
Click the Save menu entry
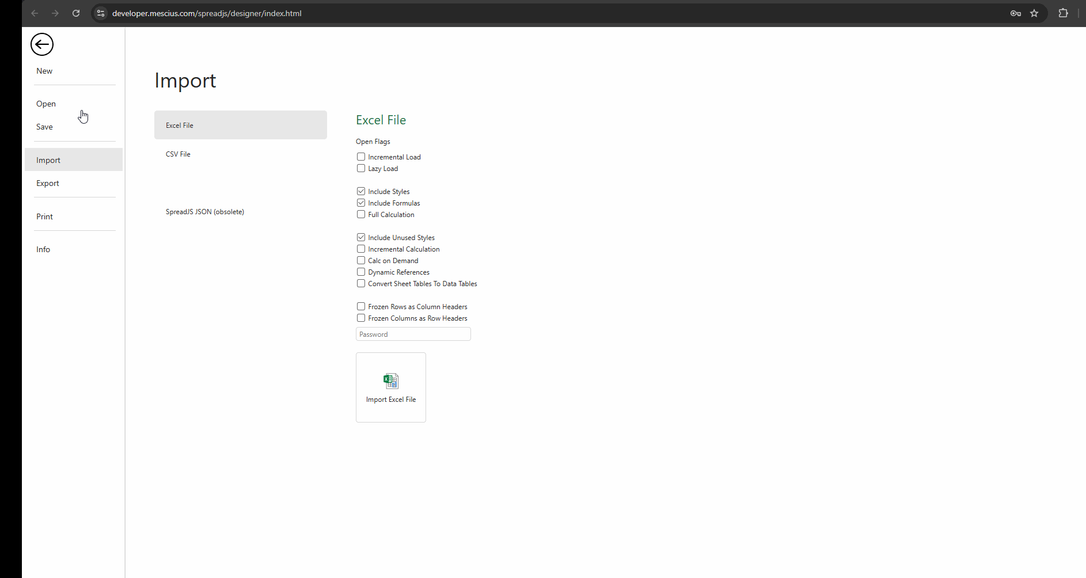coord(44,127)
